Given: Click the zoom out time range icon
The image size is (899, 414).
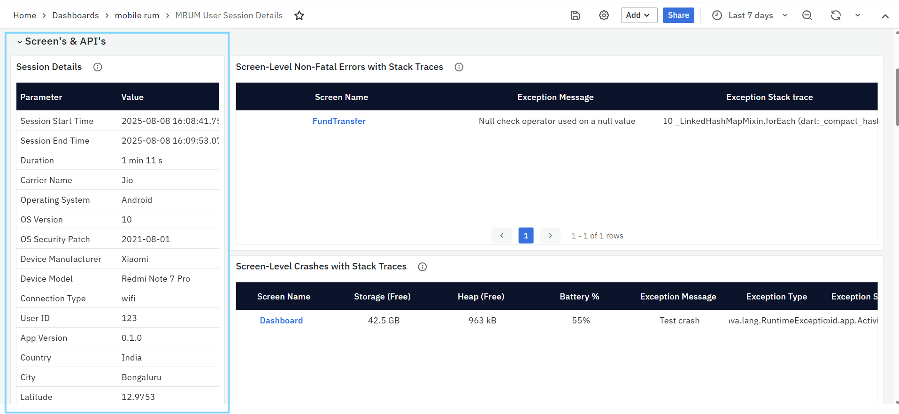Looking at the screenshot, I should tap(807, 15).
